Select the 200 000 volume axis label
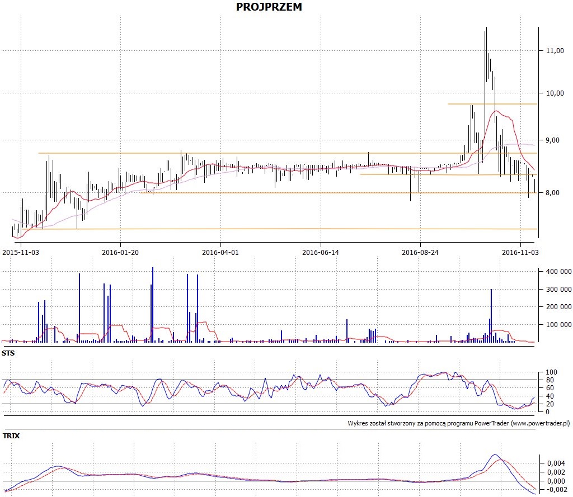The image size is (573, 497). point(558,307)
